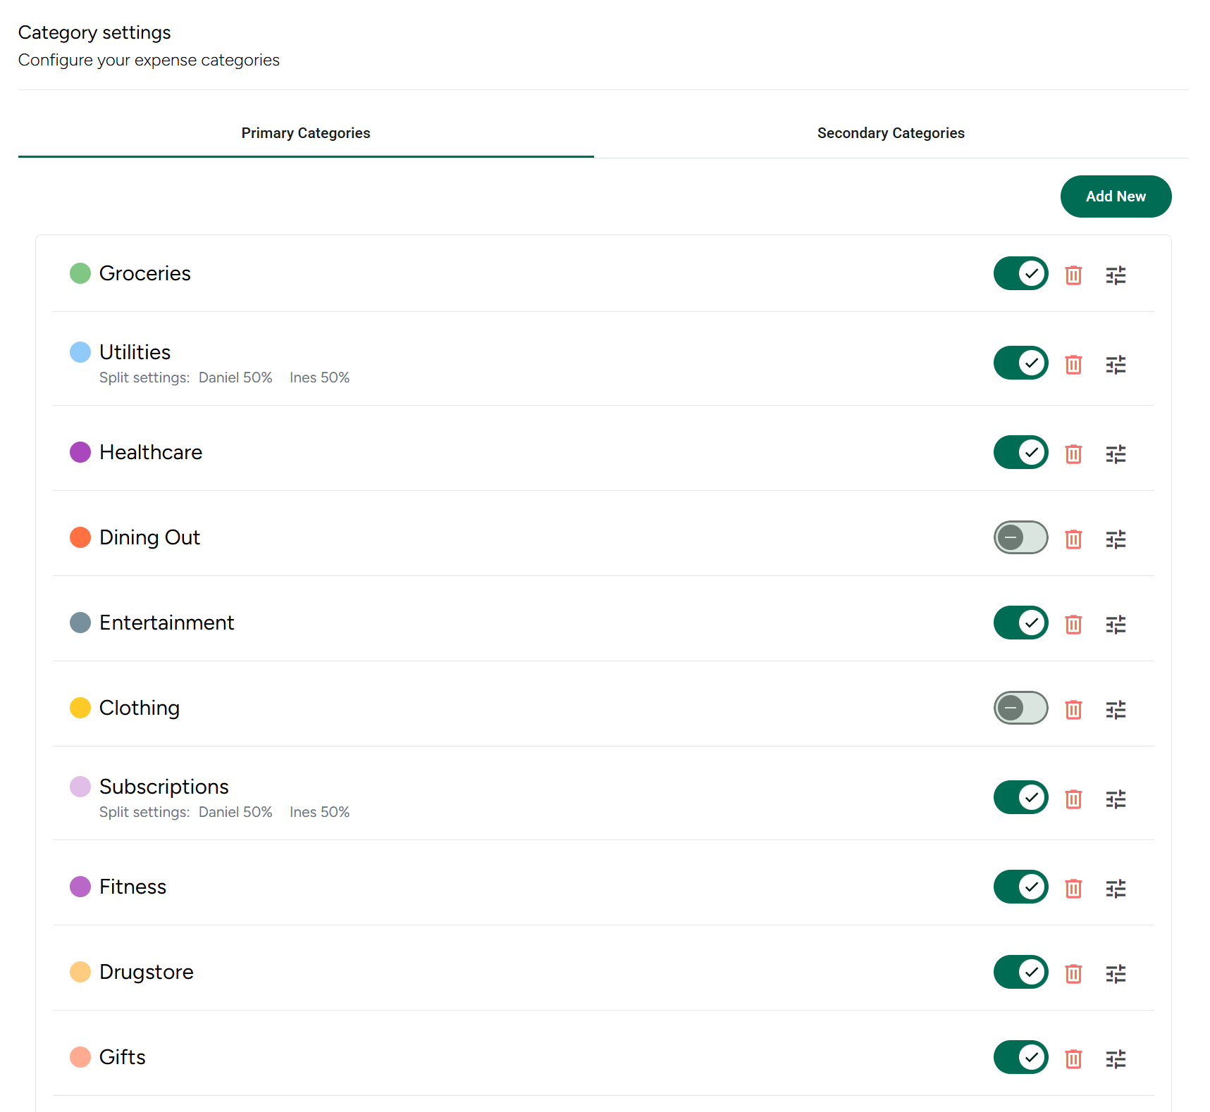Delete the Groceries category
The image size is (1210, 1112).
[x=1073, y=275]
